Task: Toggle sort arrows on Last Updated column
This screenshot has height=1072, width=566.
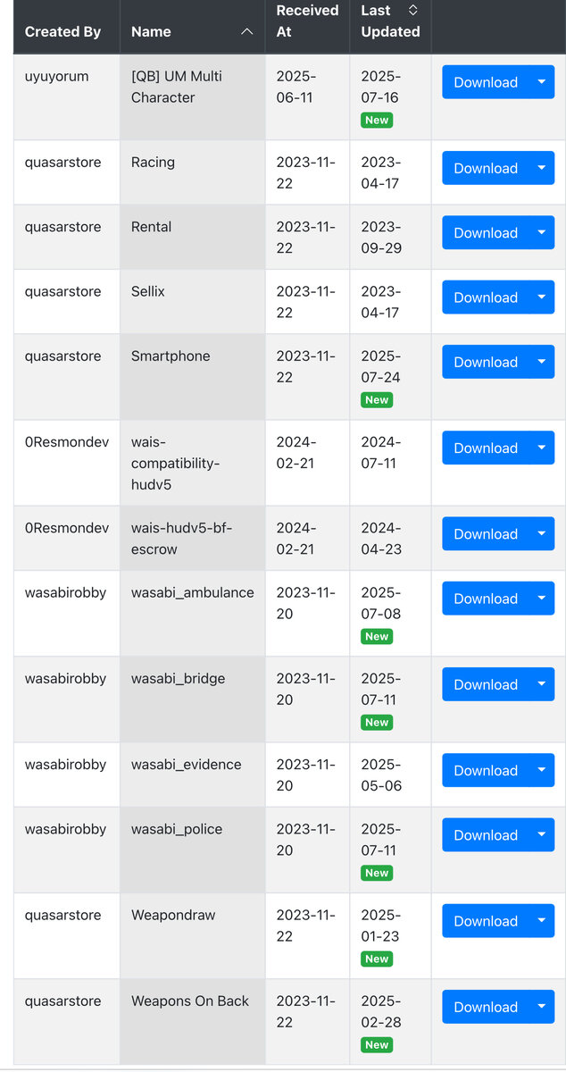Action: coord(412,10)
